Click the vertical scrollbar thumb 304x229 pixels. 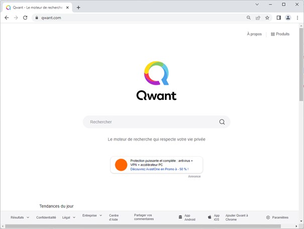point(301,64)
